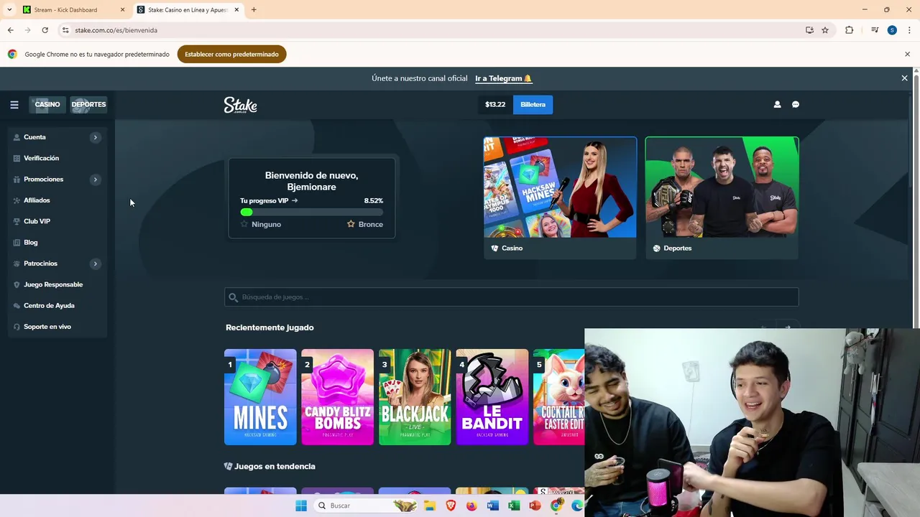Launch Firefox from taskbar
The height and width of the screenshot is (517, 920).
471,506
